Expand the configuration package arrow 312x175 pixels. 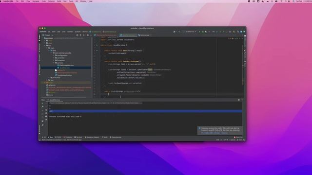pos(53,55)
